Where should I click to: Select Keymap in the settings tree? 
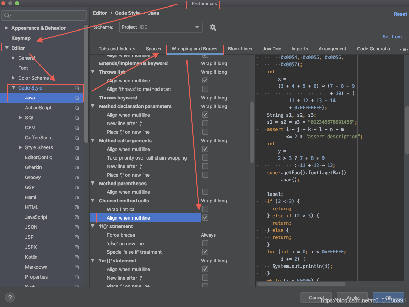click(21, 38)
